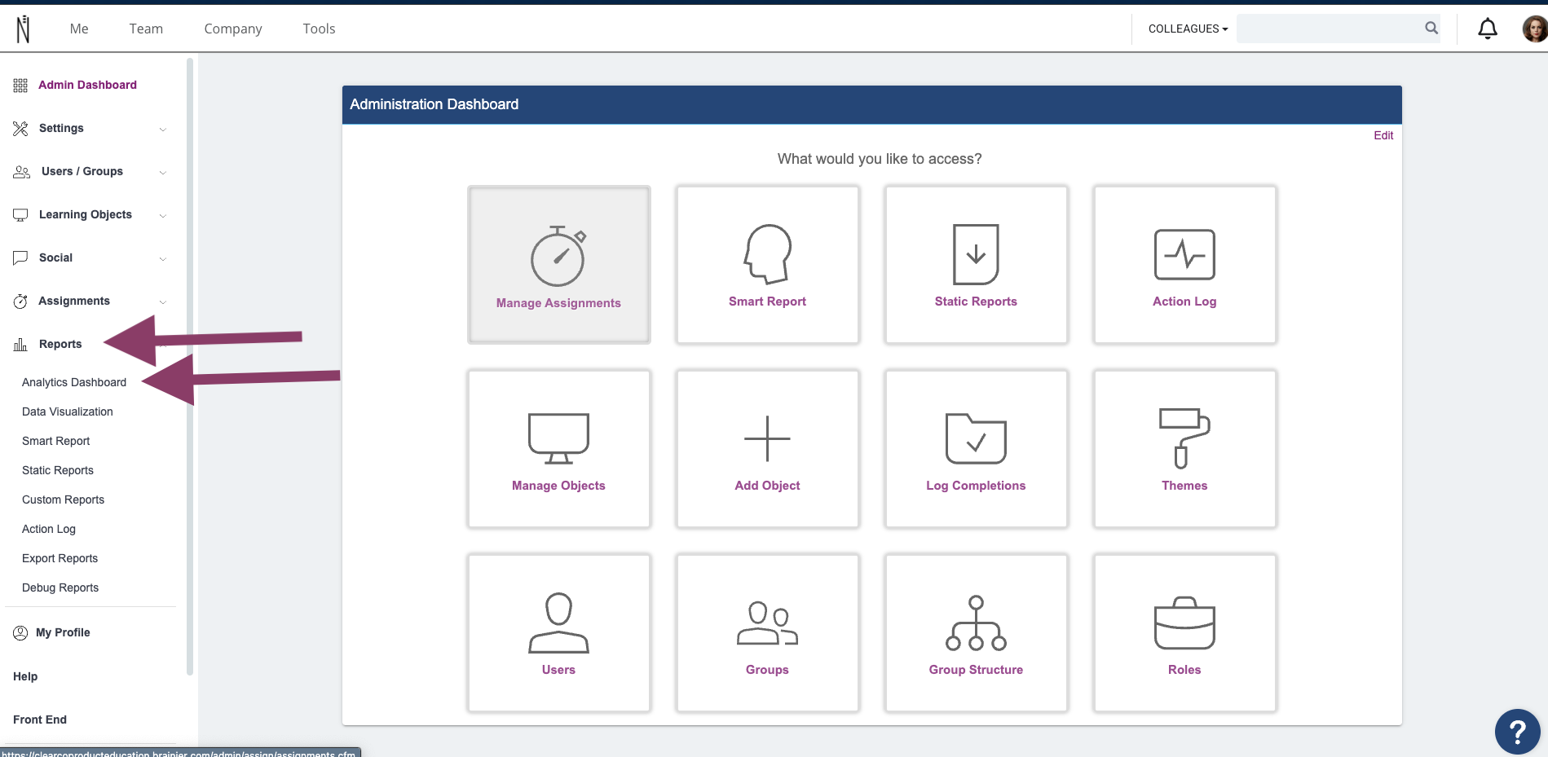
Task: Click the Add Object plus icon
Action: (x=767, y=438)
